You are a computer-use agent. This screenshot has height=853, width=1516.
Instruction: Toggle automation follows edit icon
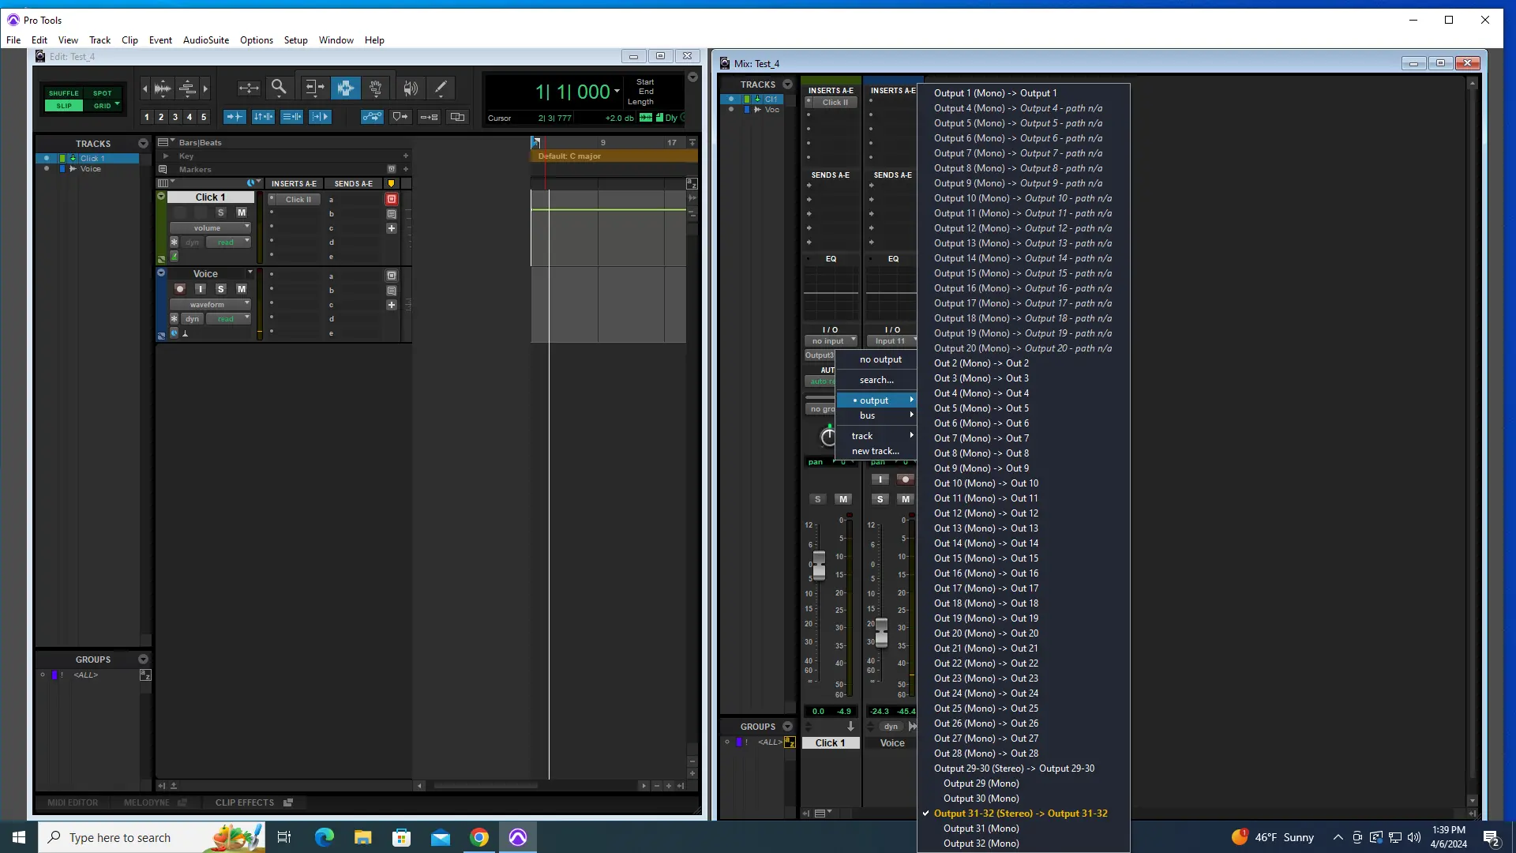(x=372, y=117)
